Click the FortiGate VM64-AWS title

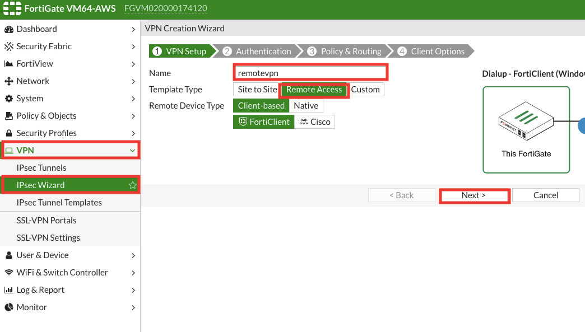tap(70, 8)
